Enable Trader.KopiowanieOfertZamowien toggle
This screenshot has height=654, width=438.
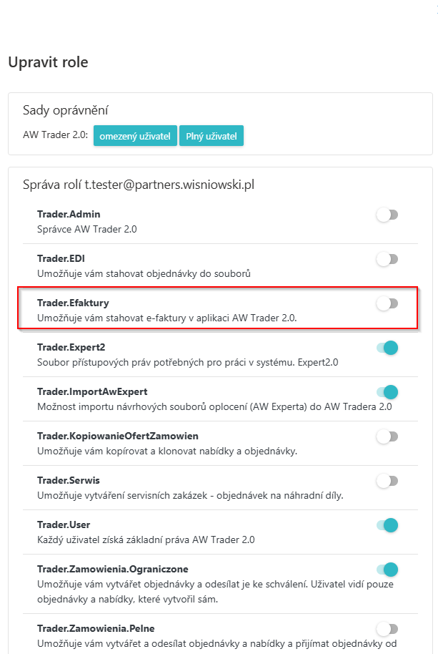pyautogui.click(x=387, y=436)
